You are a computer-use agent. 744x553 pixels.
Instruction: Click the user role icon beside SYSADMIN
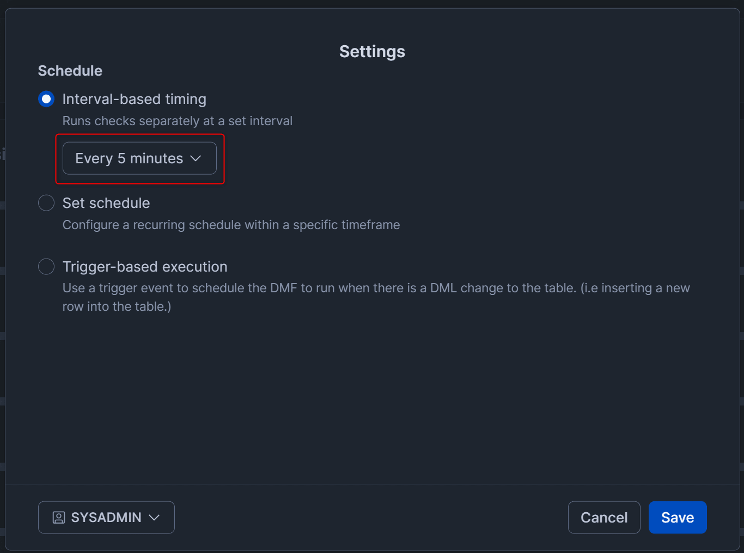click(x=59, y=518)
